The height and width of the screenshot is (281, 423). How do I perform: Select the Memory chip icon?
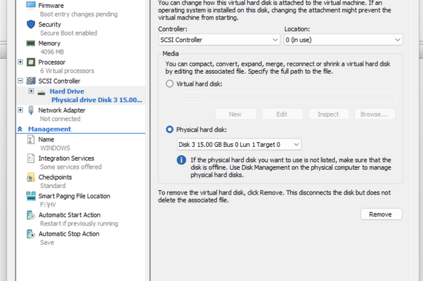click(31, 44)
